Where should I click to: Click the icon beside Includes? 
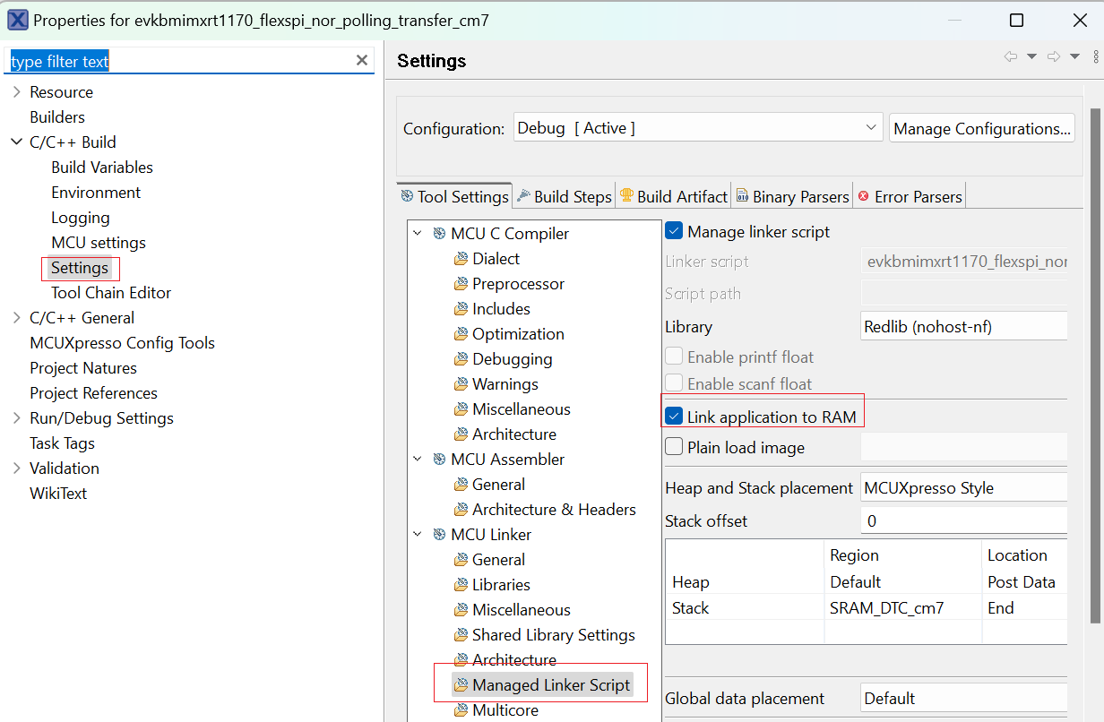point(461,309)
